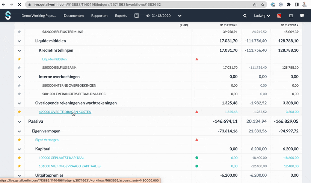Toggle star on 100000 GEPLAATST KAPITAAL
Viewport: 311px width, 183px height.
(x=19, y=157)
